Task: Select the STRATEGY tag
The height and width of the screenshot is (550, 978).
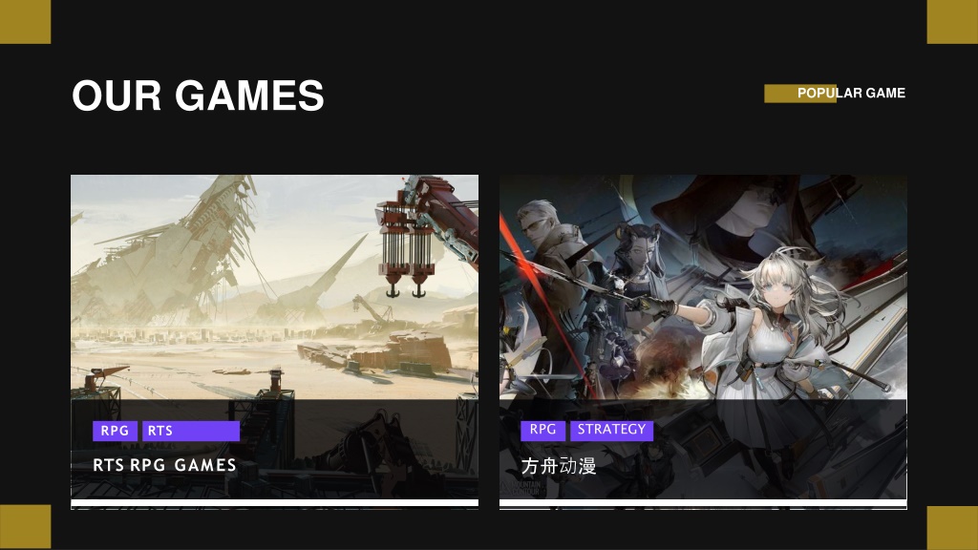Action: click(x=611, y=430)
